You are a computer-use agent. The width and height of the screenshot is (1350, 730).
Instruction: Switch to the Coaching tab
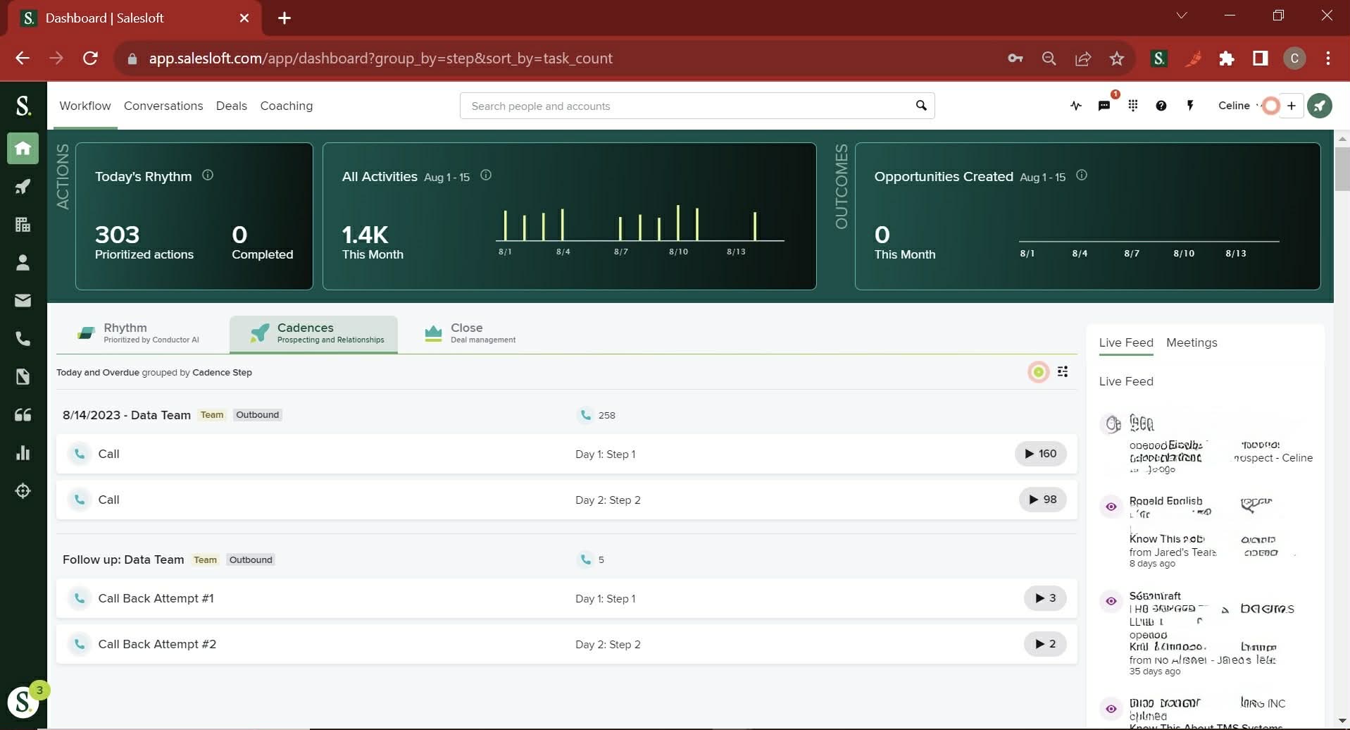(287, 106)
